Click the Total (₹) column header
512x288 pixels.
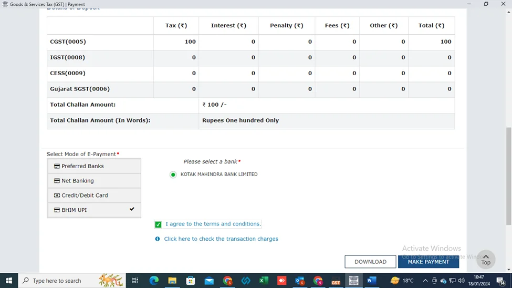point(431,26)
